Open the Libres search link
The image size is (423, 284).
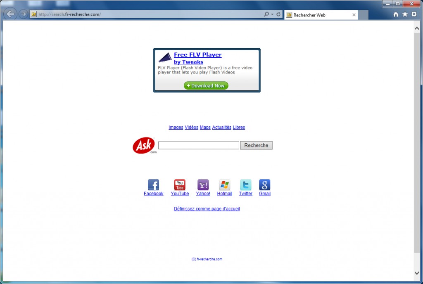point(239,127)
